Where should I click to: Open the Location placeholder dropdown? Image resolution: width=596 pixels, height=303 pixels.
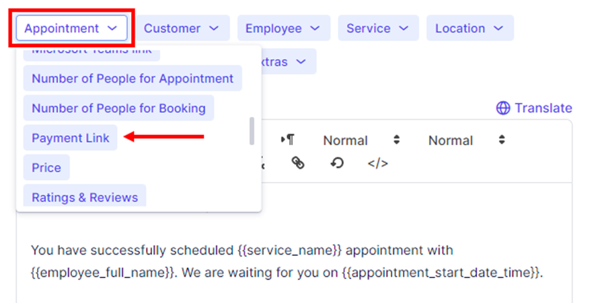click(x=469, y=28)
